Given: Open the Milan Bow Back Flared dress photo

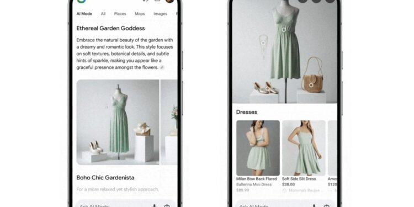Looking at the screenshot, I should pos(258,148).
